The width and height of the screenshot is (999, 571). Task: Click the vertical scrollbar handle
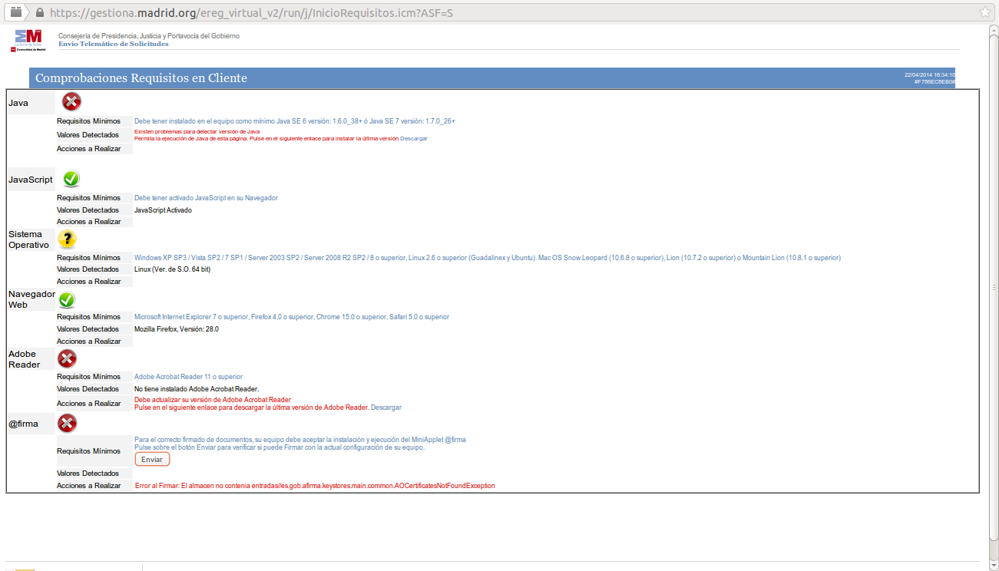994,286
